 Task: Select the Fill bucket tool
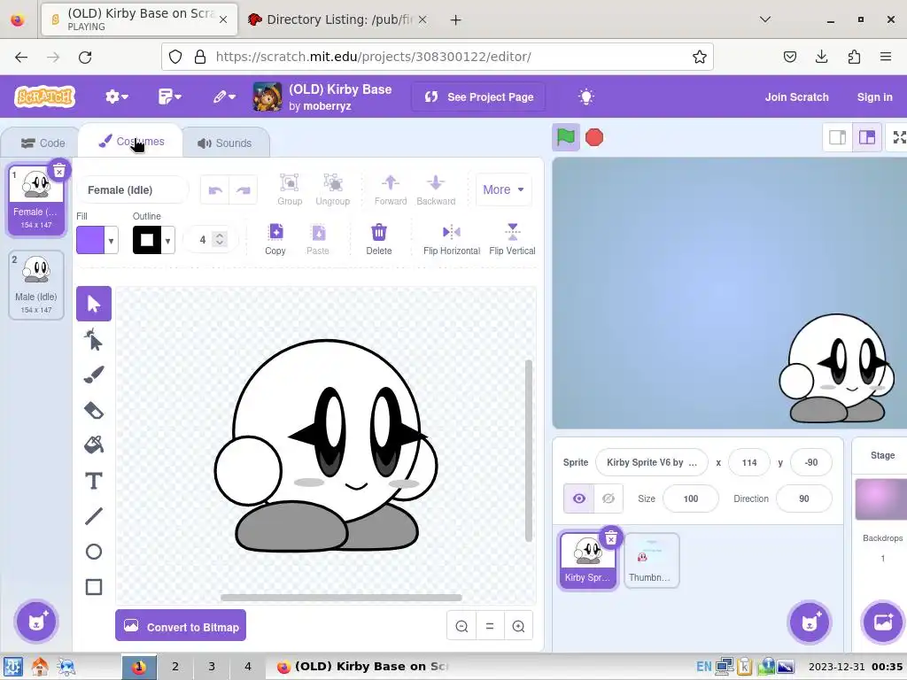(x=94, y=445)
